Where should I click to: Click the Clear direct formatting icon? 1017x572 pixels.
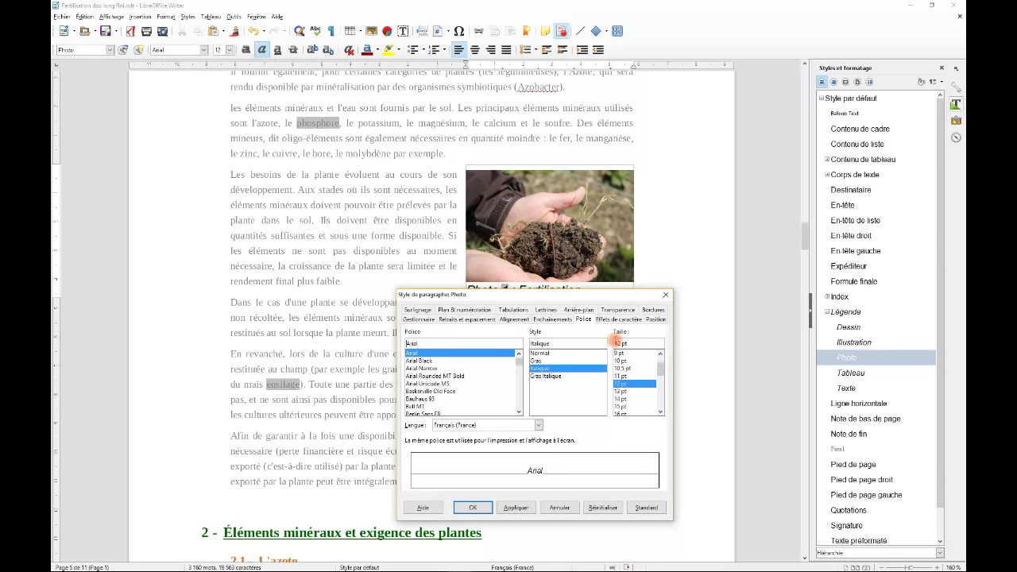coord(349,49)
